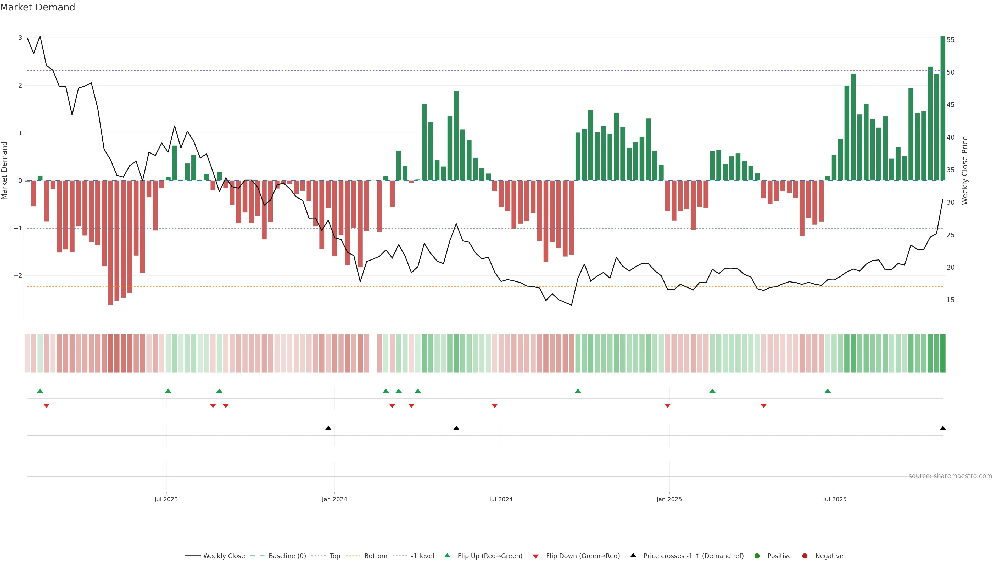Click the green Flip Up triangle legend icon
Screen dimensions: 1005x565
pos(447,555)
